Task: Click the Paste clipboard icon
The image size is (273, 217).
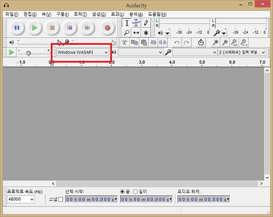Action: point(144,42)
